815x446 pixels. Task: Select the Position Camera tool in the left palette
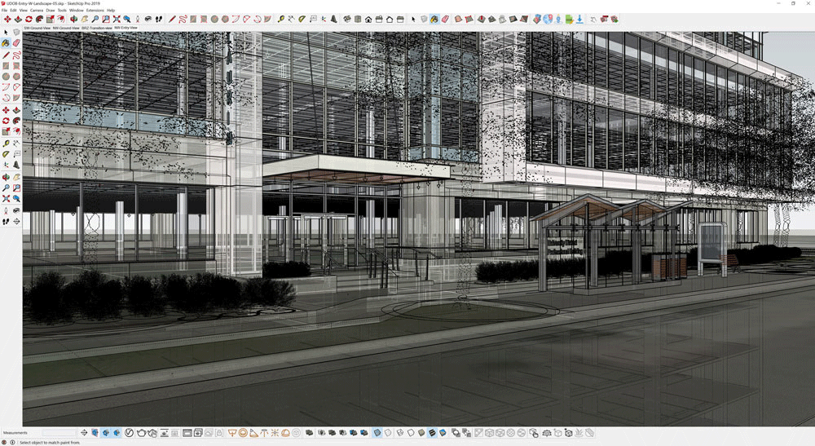[6, 210]
